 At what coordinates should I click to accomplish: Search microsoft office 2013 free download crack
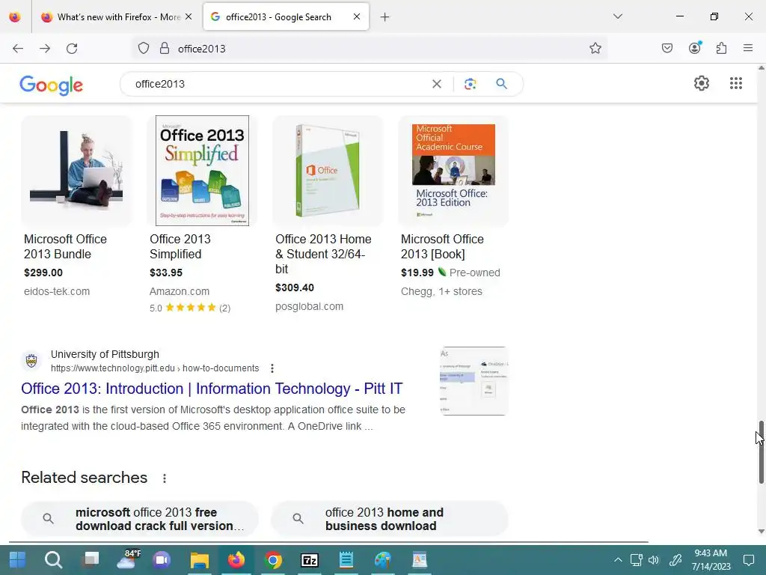click(x=140, y=519)
